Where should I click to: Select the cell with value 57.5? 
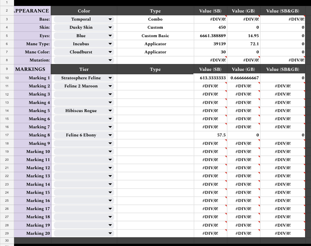click(211, 135)
